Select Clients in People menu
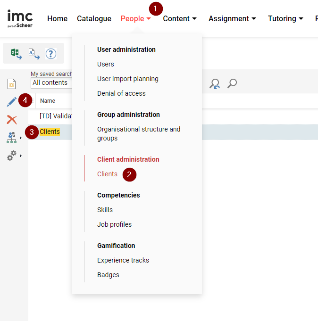This screenshot has width=318, height=321. click(x=107, y=174)
